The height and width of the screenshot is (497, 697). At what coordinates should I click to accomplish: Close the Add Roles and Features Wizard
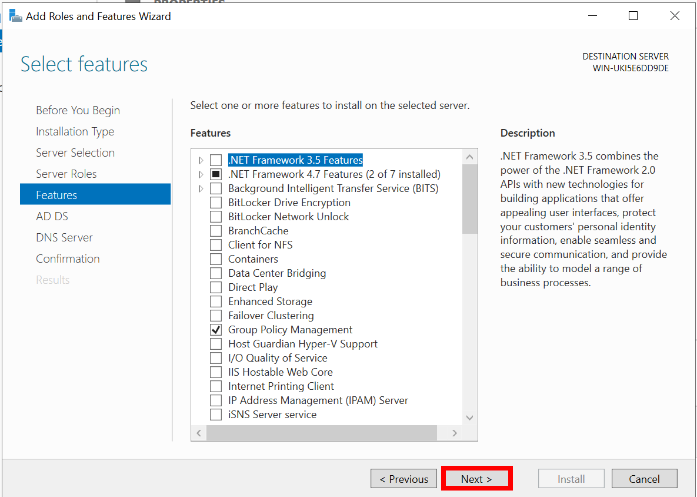click(675, 16)
